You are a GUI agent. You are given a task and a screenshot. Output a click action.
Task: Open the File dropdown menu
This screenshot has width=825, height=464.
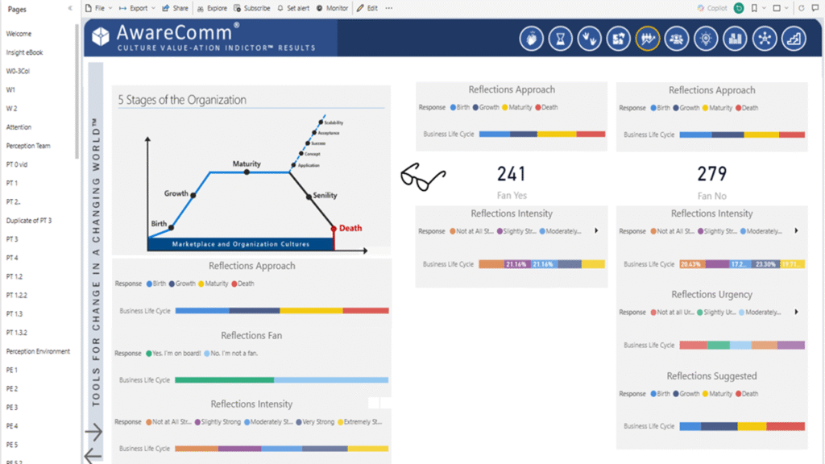click(98, 8)
